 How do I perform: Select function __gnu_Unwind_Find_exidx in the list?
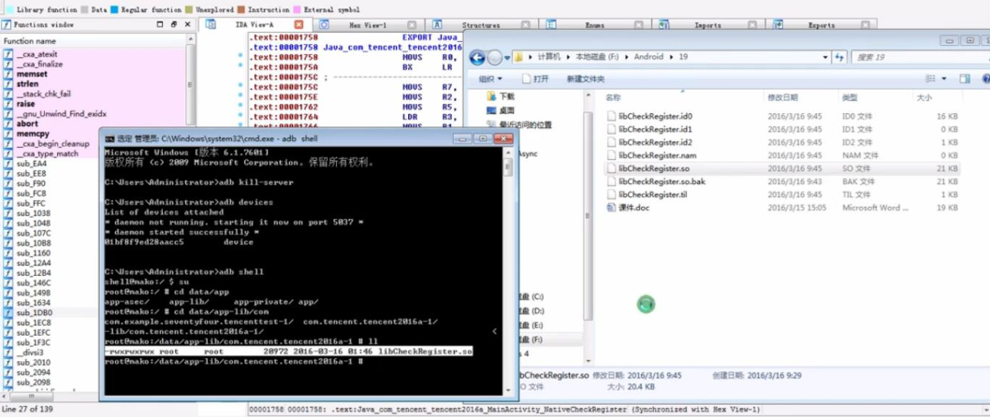coord(61,113)
